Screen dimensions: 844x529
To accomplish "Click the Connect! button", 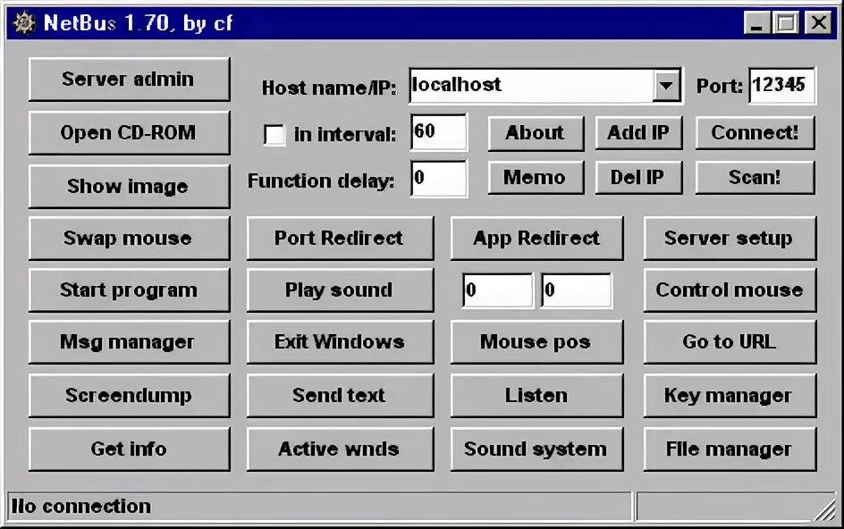I will tap(755, 133).
